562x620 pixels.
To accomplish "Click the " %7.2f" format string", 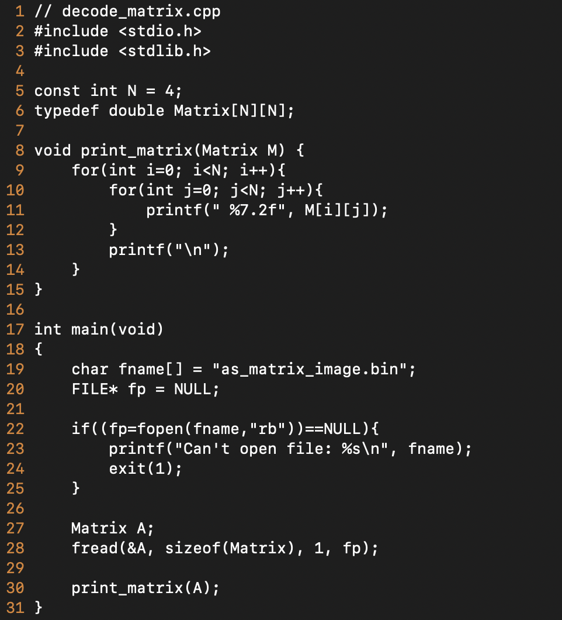I will point(249,210).
